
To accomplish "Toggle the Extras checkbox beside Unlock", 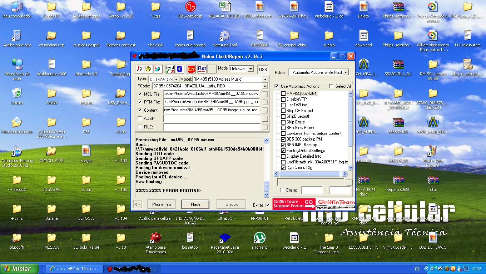I will click(x=268, y=205).
